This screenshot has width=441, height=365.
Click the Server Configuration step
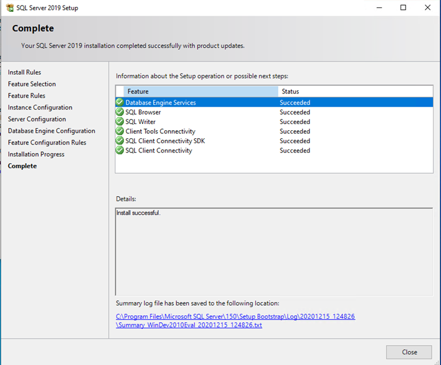37,119
